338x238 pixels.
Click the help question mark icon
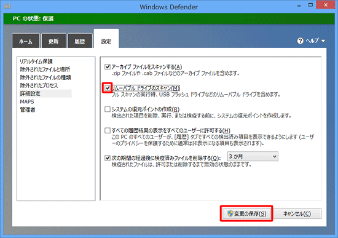(x=300, y=41)
